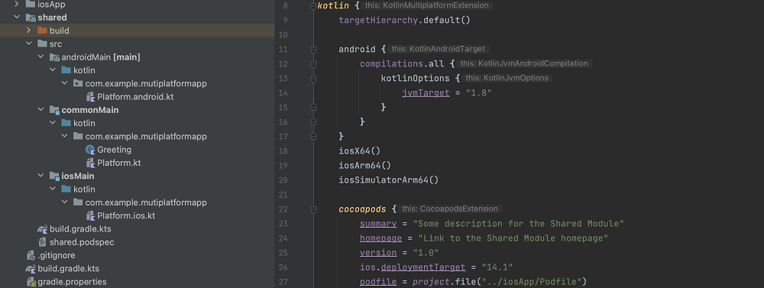Click the iosX64() call
Screen dimensions: 764x288
[360, 151]
